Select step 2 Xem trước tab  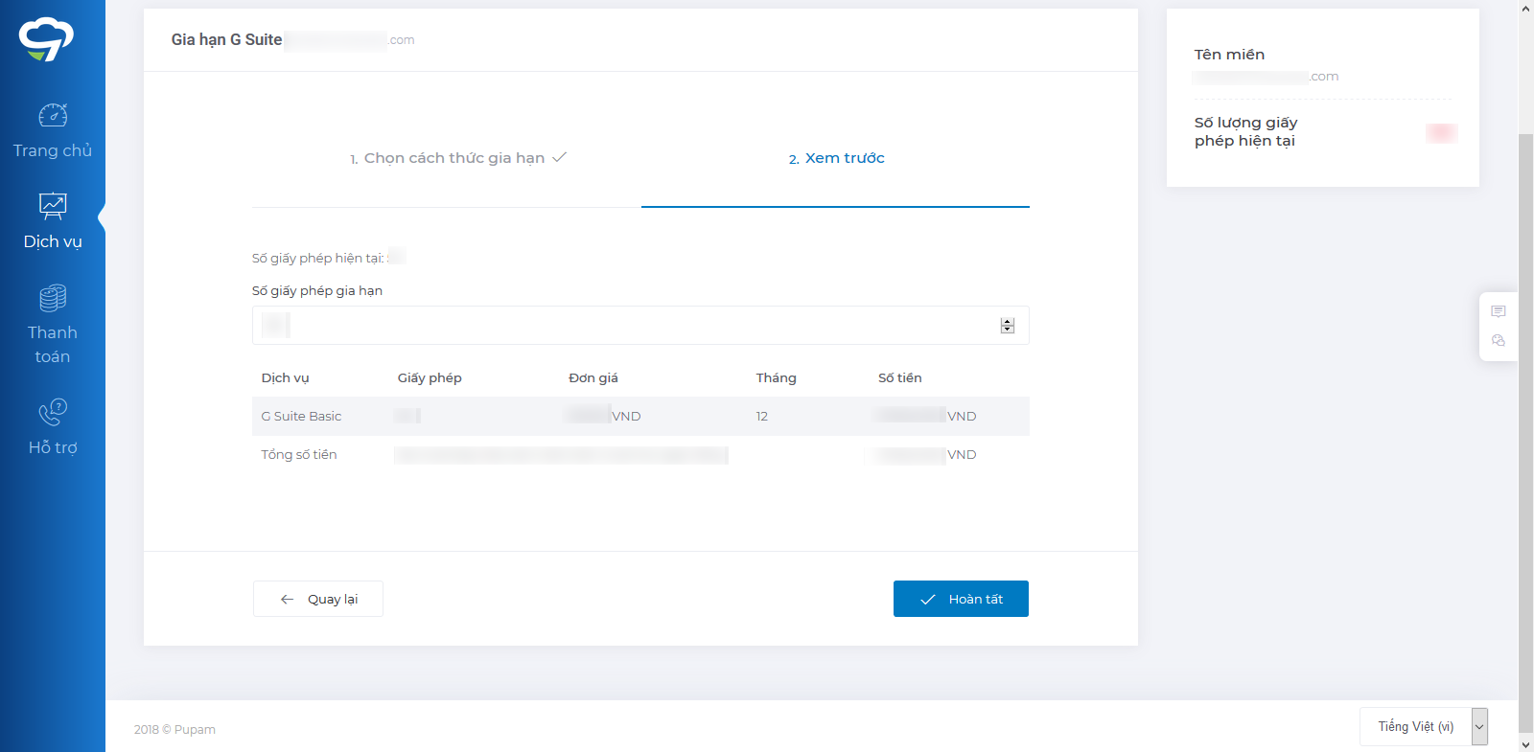(x=836, y=158)
